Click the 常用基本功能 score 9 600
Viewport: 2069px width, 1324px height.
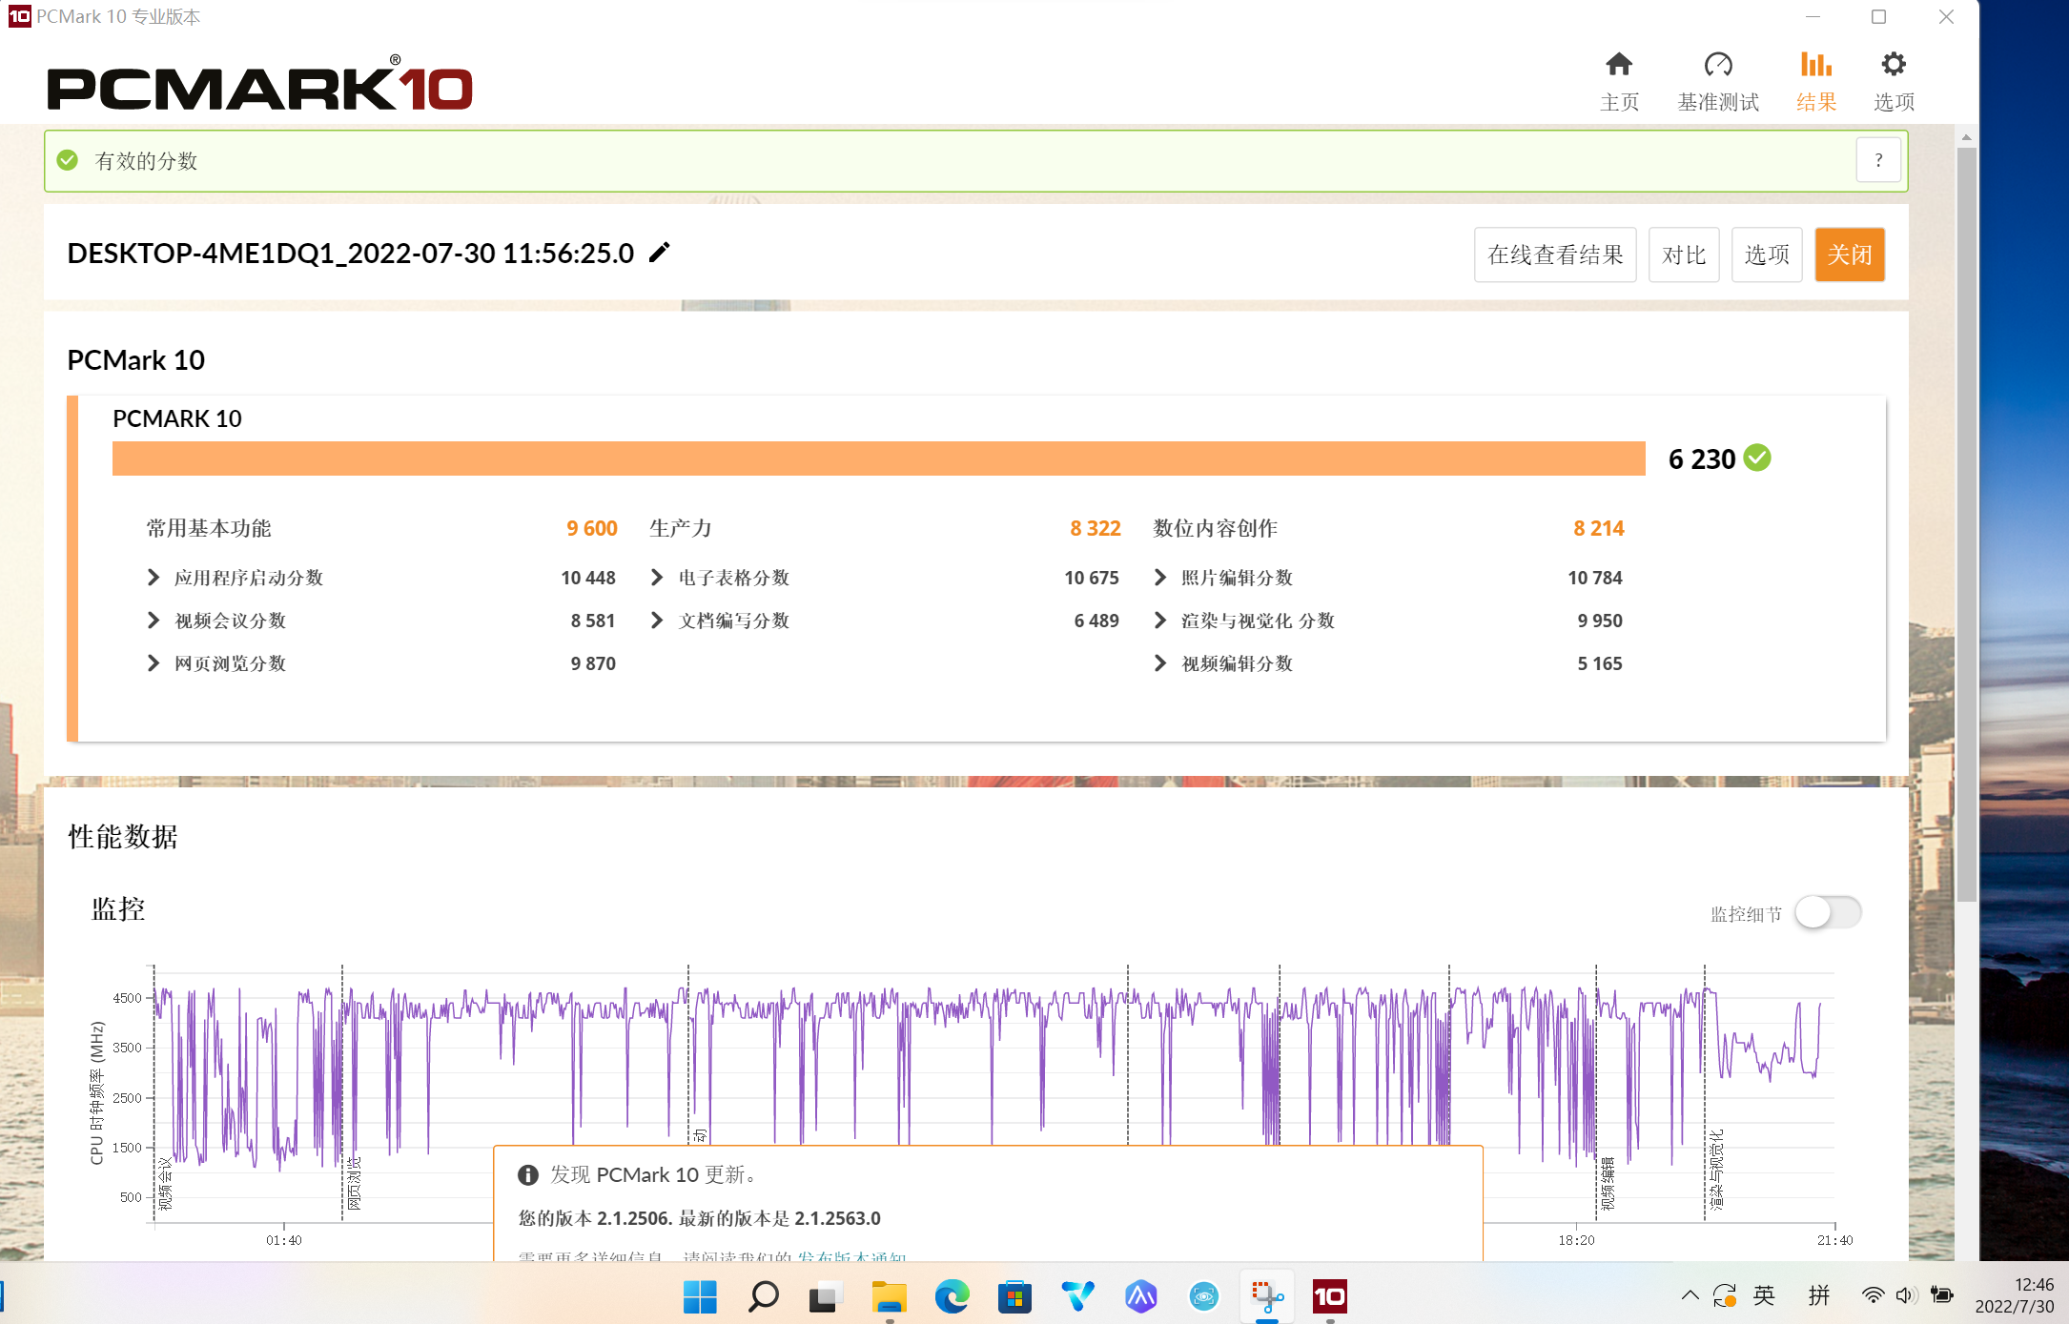pos(592,528)
